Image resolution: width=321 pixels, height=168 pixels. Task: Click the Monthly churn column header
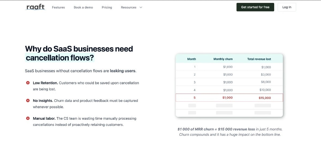pos(223,59)
